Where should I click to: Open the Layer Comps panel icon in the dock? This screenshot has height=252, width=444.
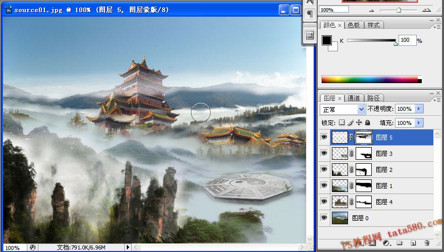coord(310,35)
